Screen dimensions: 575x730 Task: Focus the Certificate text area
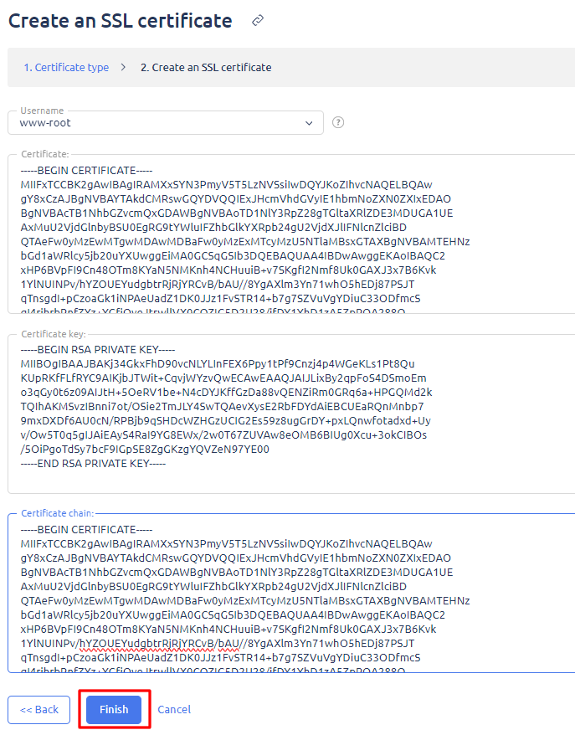pos(293,243)
